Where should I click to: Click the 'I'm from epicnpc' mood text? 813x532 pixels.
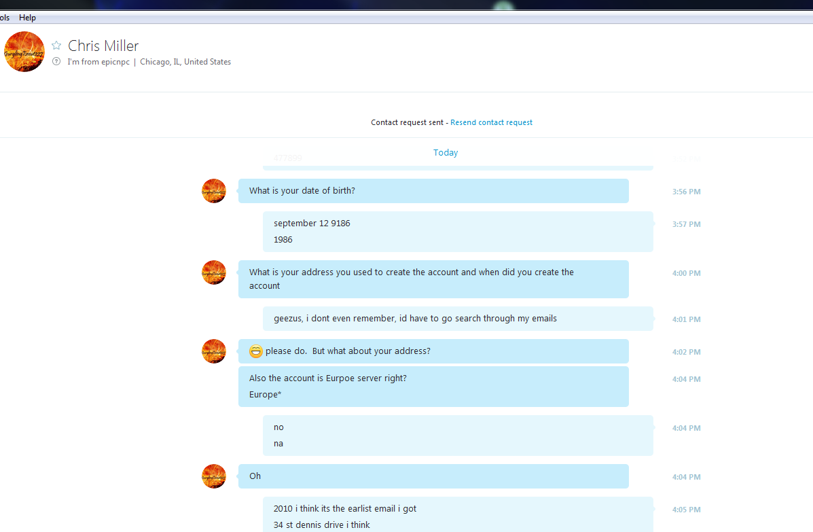[x=98, y=62]
